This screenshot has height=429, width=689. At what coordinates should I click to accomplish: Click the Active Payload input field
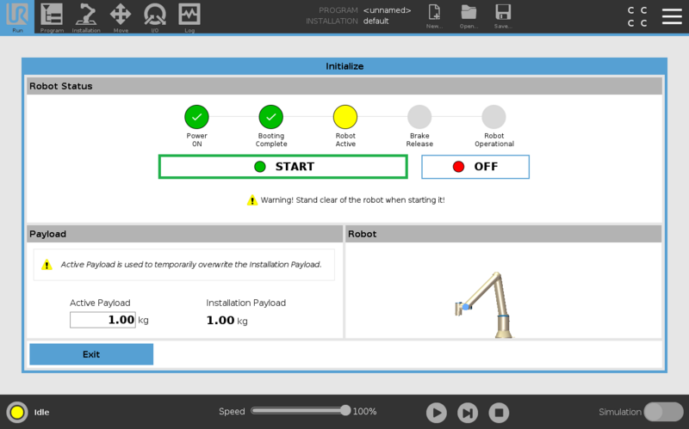pyautogui.click(x=102, y=320)
